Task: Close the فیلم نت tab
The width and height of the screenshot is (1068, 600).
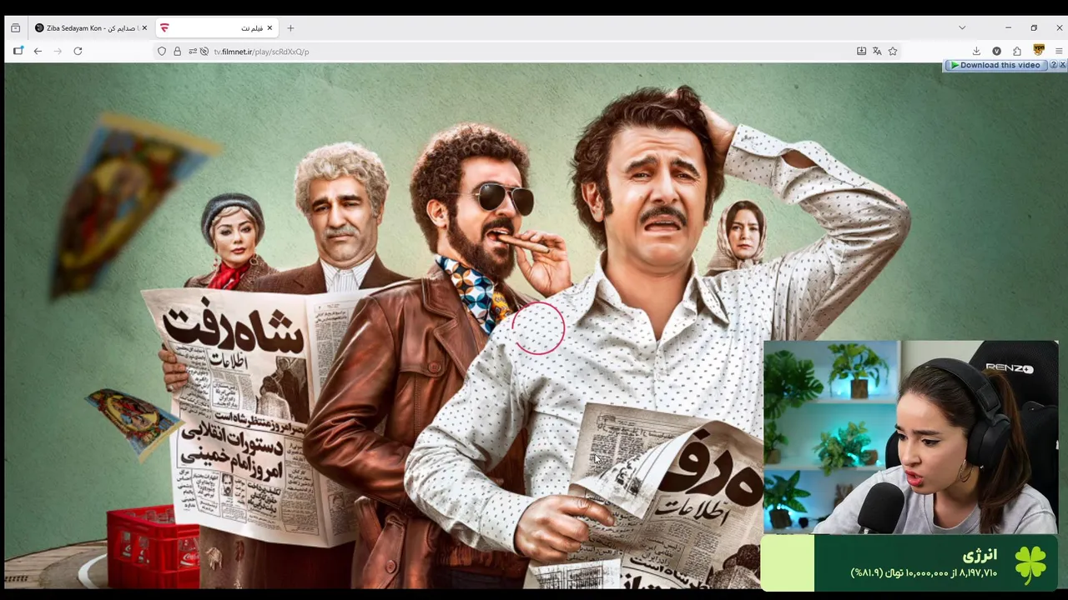Action: (270, 27)
